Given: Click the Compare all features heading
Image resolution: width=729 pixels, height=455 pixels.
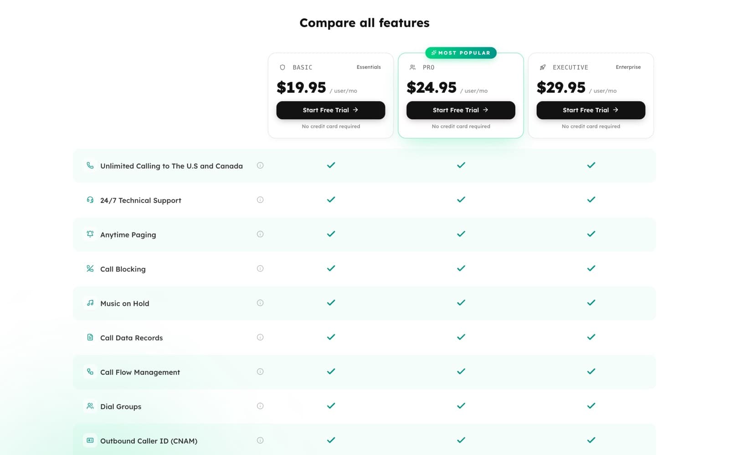Looking at the screenshot, I should 364,23.
